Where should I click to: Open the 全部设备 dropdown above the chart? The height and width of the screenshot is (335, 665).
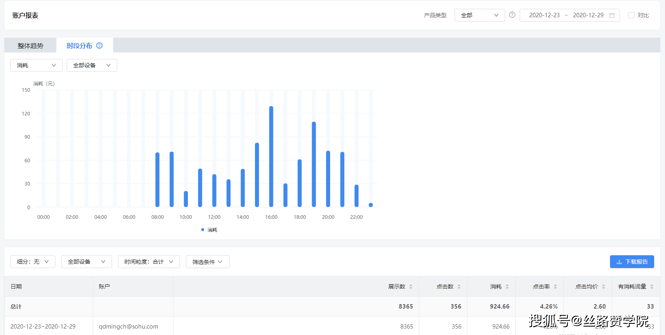pos(92,65)
